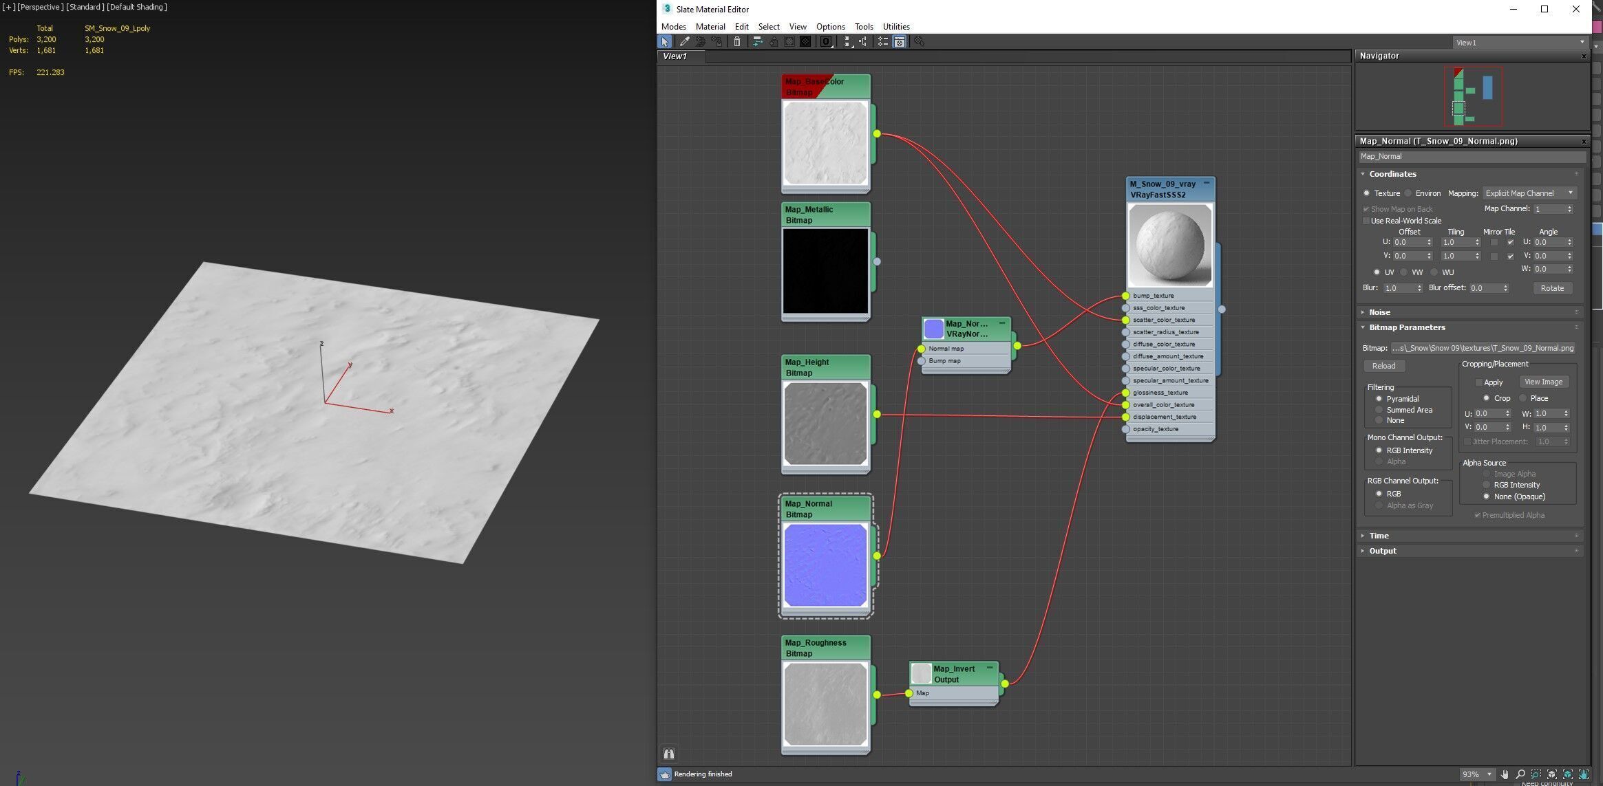Activate Zoom Region tool

pyautogui.click(x=1536, y=774)
